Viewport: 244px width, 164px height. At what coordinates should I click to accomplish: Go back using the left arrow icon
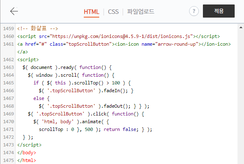tap(14, 11)
